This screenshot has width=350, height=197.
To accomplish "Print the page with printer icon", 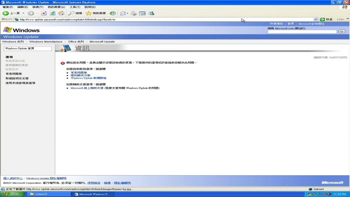I will point(133,13).
